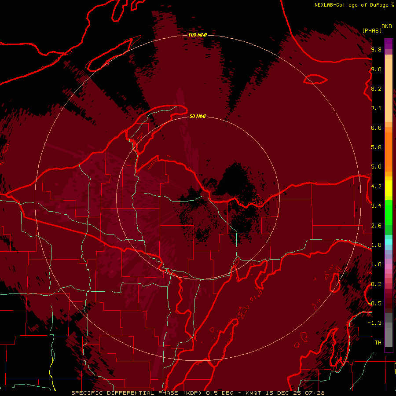Click the 0.2 value on the color scale
Screen dimensions: 396x396
pos(376,284)
